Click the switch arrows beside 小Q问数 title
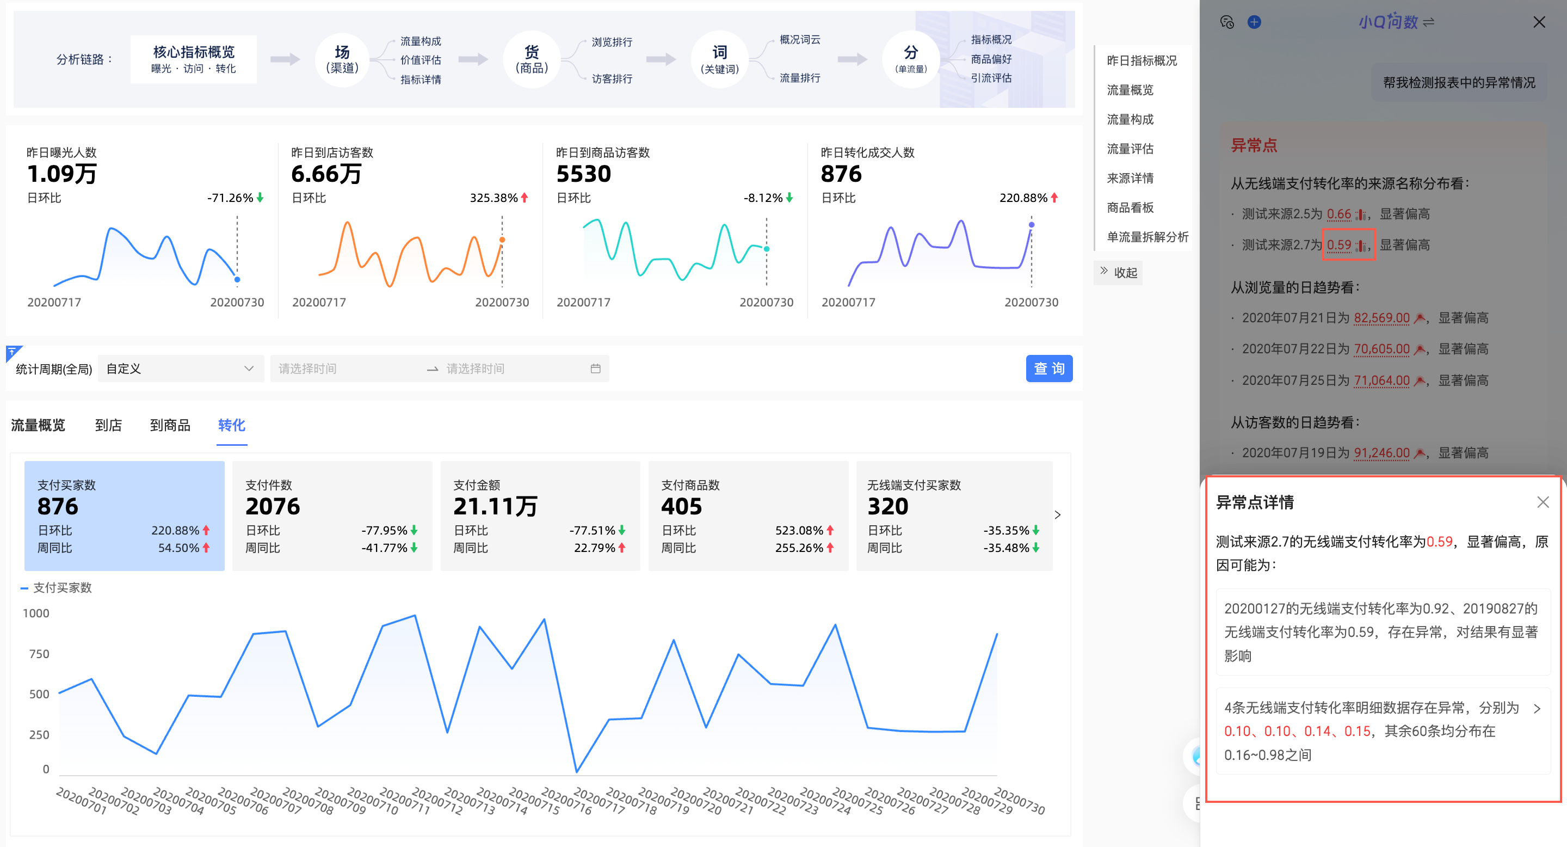The width and height of the screenshot is (1567, 847). point(1429,22)
